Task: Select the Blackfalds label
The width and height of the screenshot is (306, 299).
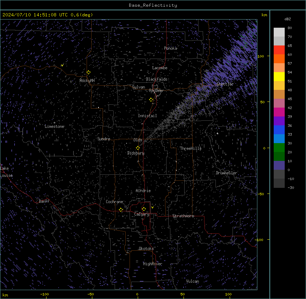Action: [157, 79]
